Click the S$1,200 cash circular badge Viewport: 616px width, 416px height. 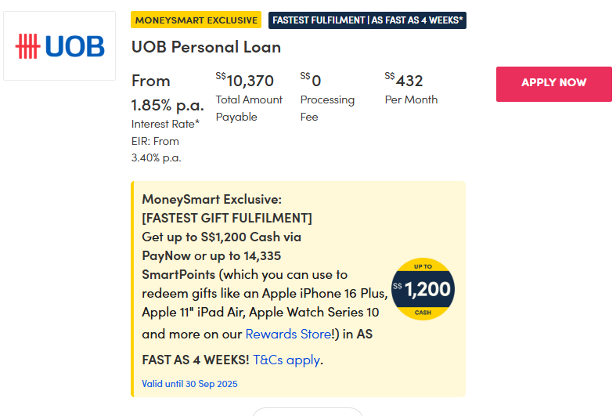(x=423, y=289)
